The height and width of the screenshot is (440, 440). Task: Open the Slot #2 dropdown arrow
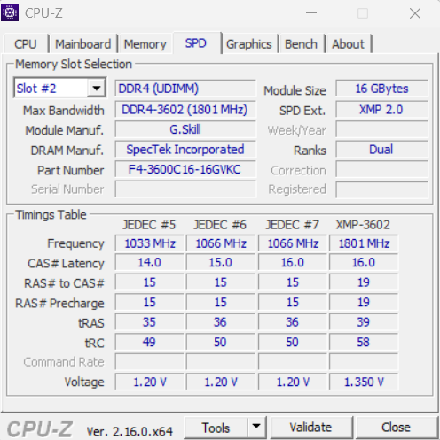click(96, 88)
